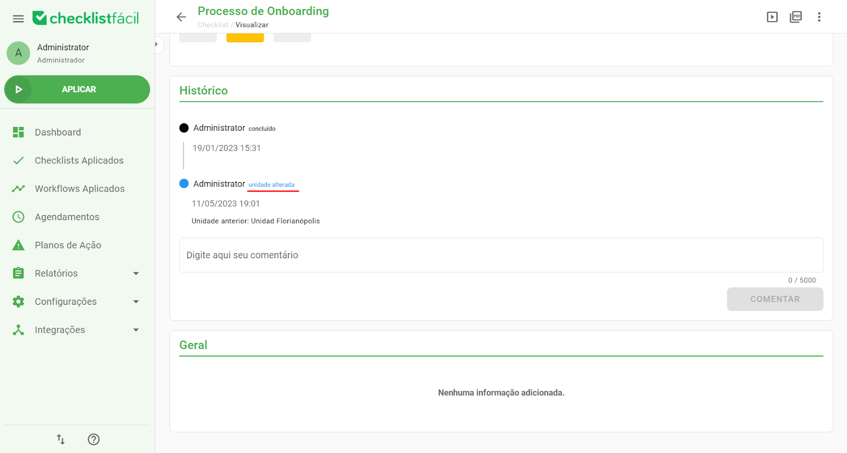Click the Agendamentos clock icon

19,217
